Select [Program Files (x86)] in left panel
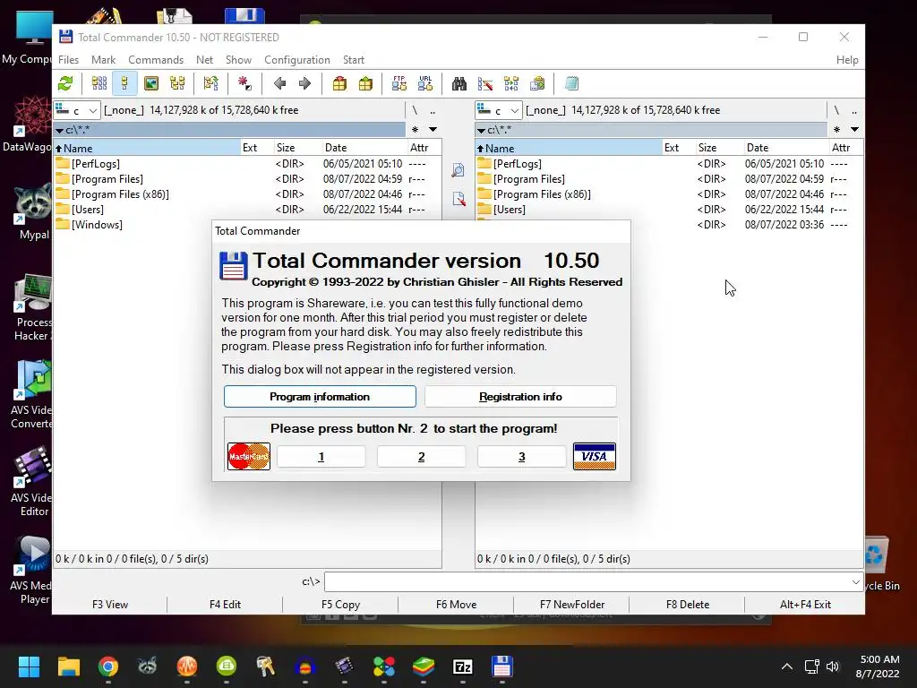The width and height of the screenshot is (917, 688). pos(120,194)
